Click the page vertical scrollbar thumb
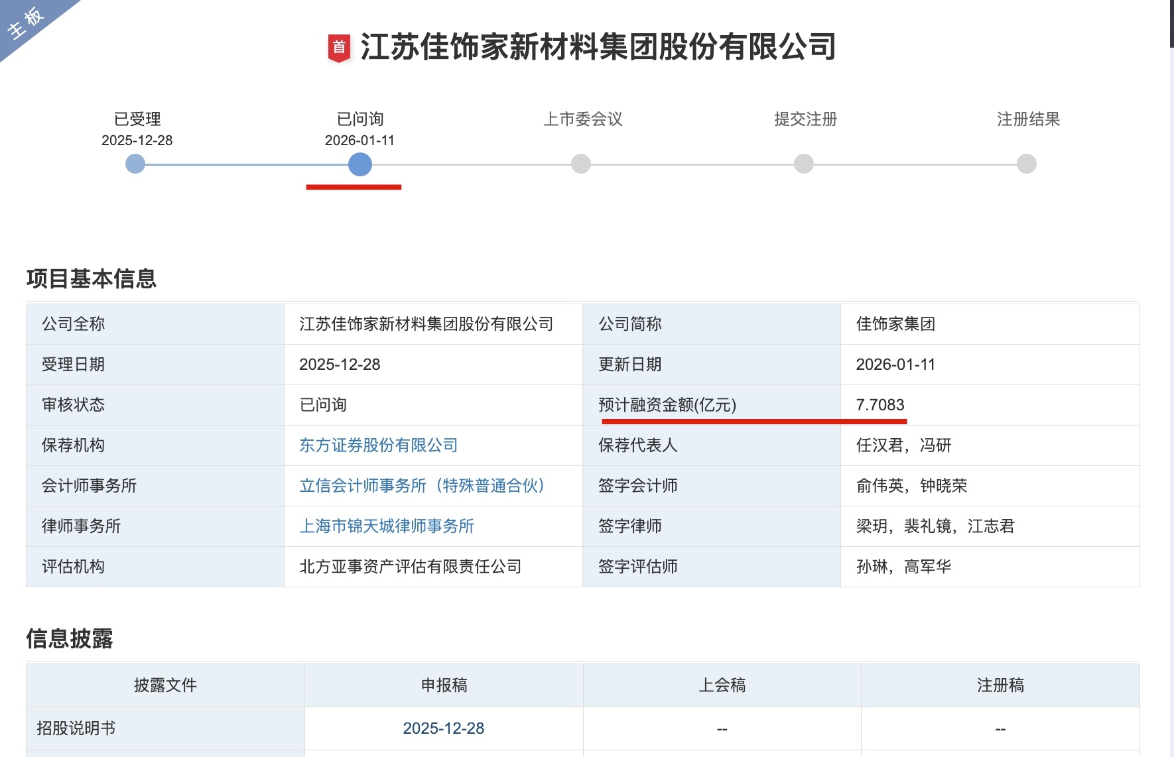The height and width of the screenshot is (757, 1174). 1171,23
